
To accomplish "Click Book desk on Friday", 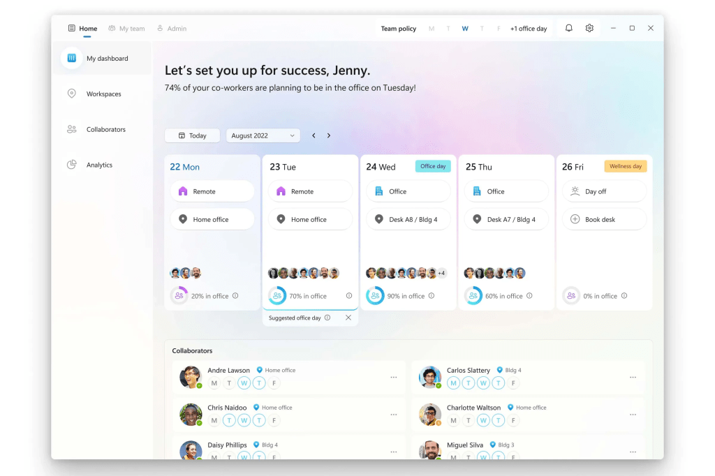I will coord(604,219).
